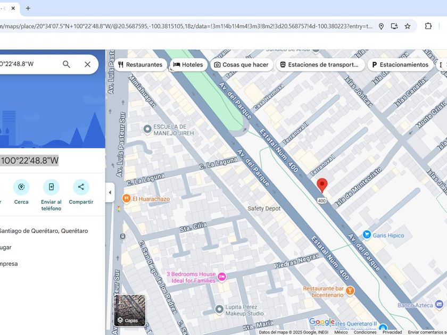Click the search magnifier icon

point(67,64)
